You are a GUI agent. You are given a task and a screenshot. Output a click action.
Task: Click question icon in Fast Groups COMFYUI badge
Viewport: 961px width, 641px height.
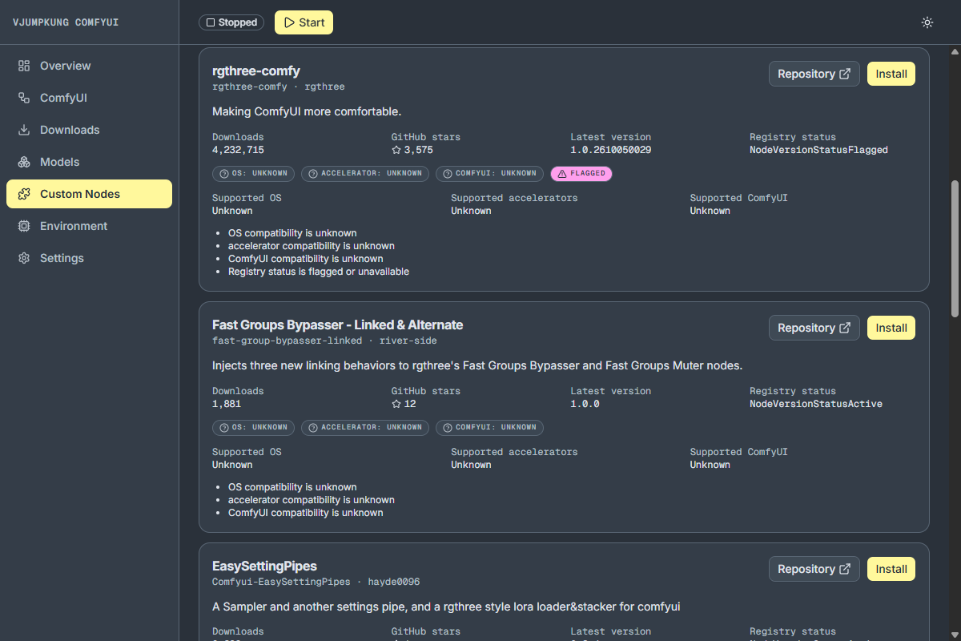448,427
